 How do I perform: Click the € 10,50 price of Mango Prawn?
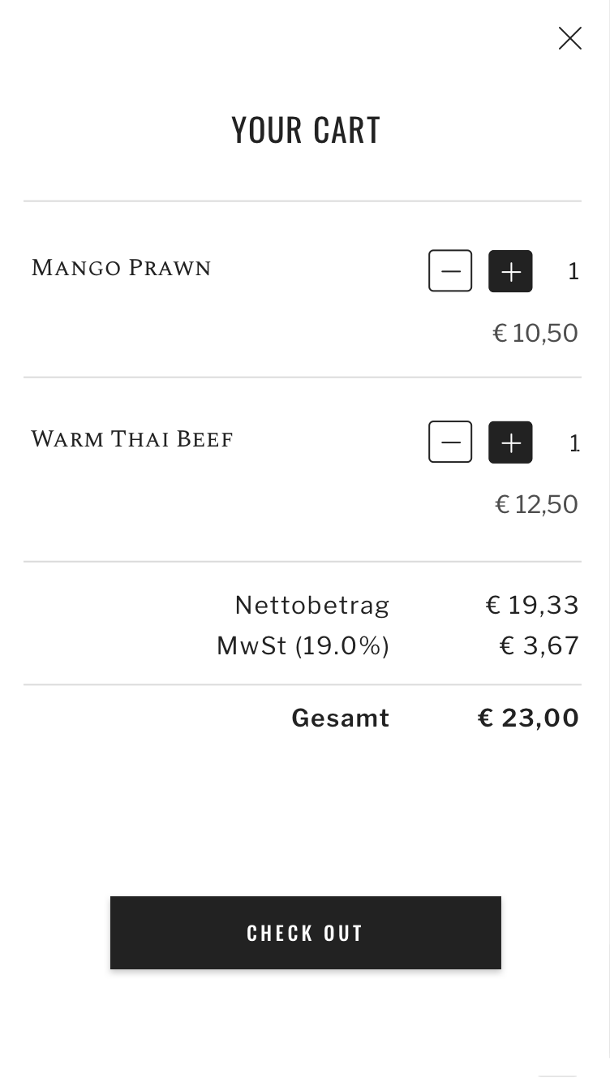point(535,333)
